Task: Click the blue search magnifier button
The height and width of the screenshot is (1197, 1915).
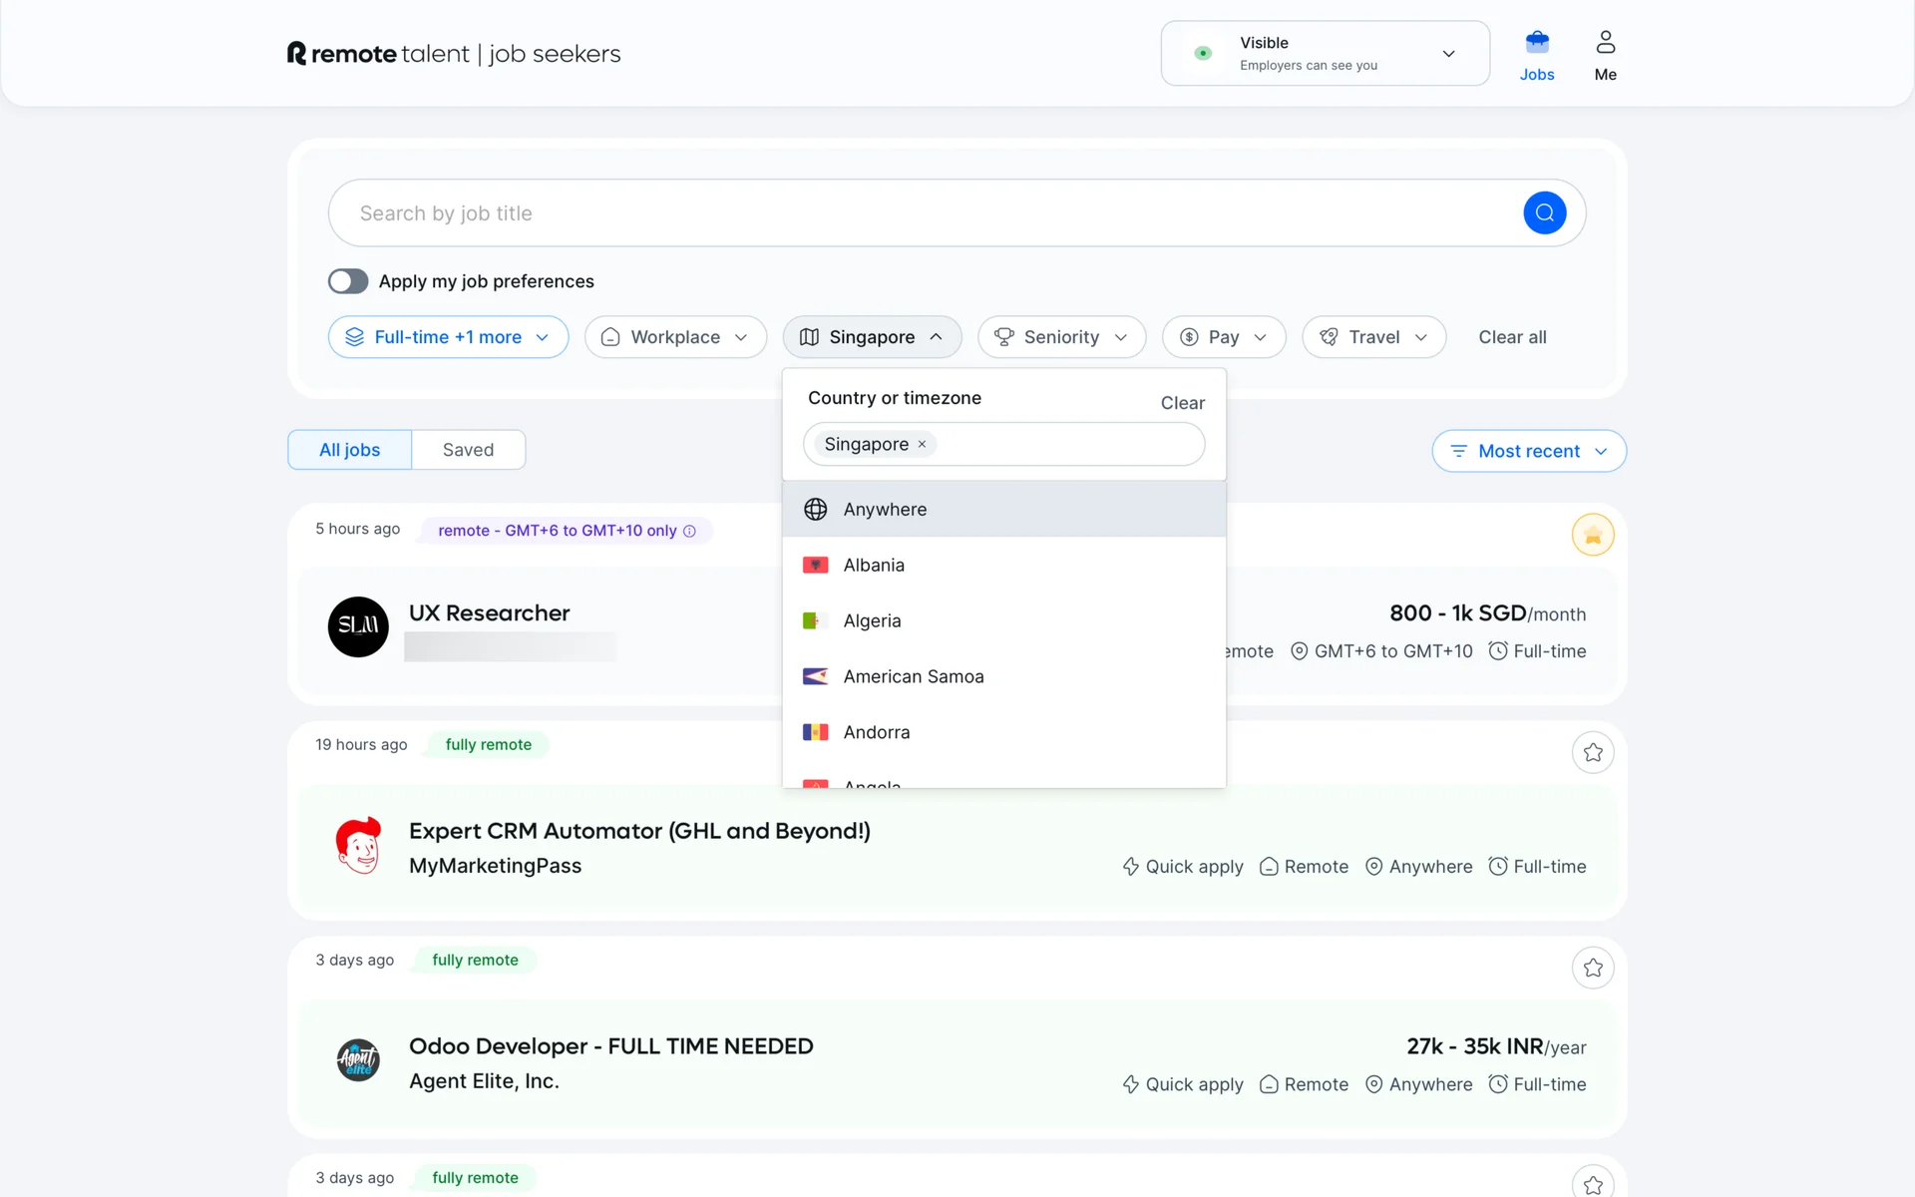Action: [1544, 212]
